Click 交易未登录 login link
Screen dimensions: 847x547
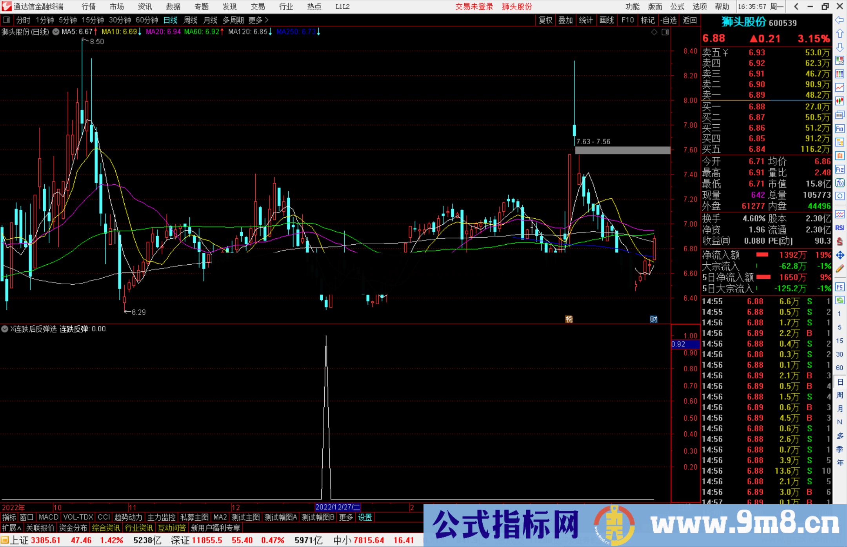click(474, 7)
